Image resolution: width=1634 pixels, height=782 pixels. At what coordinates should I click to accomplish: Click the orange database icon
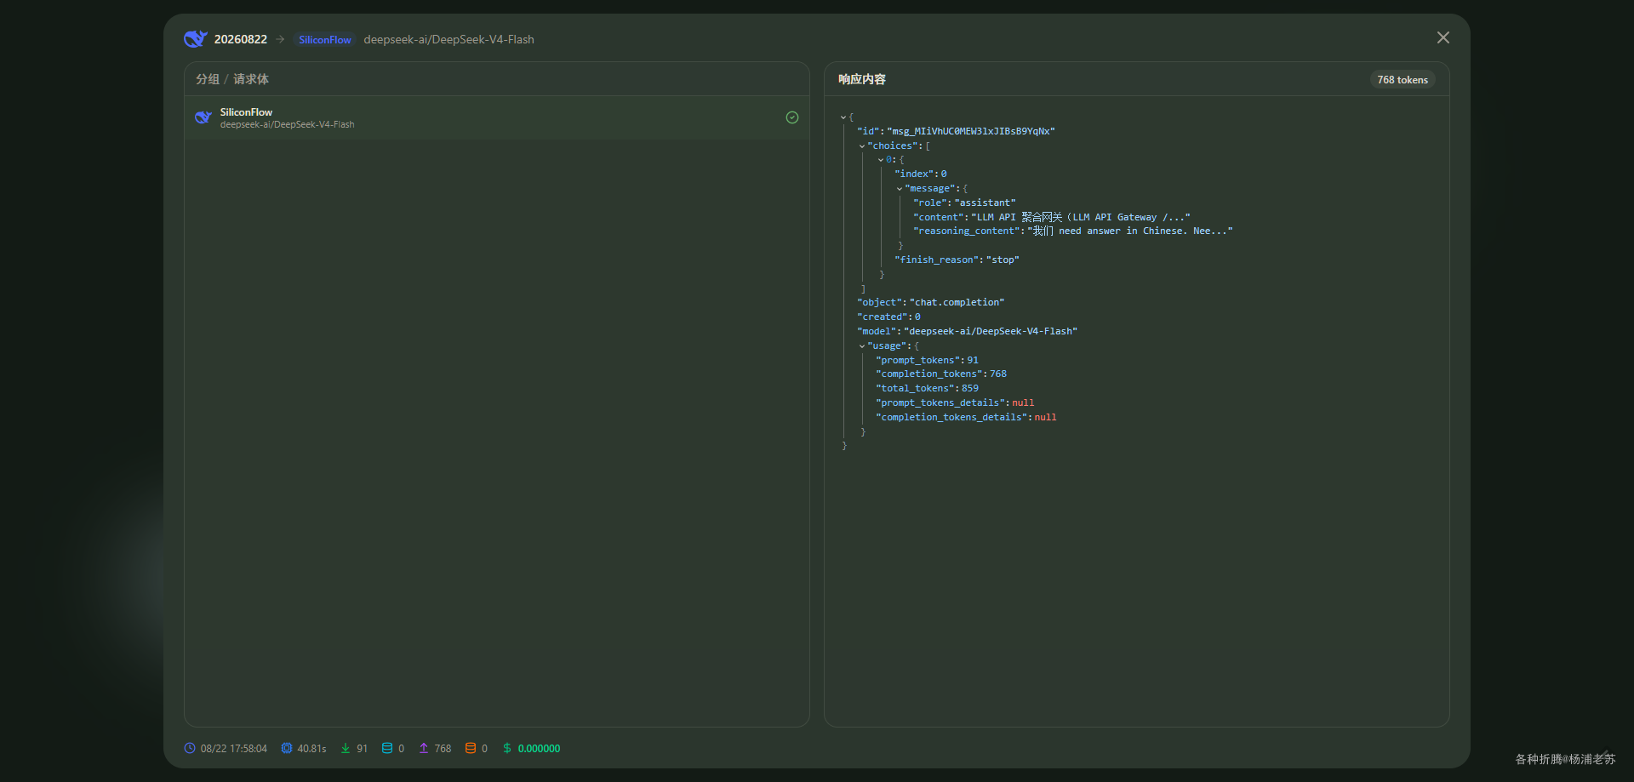tap(471, 748)
